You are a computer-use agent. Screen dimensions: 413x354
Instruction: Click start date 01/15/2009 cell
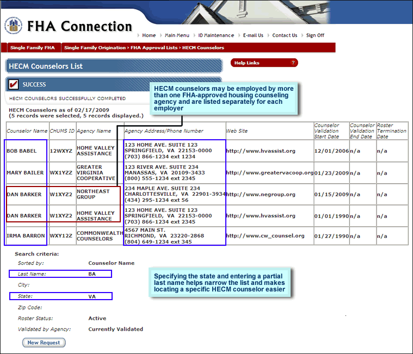point(331,195)
